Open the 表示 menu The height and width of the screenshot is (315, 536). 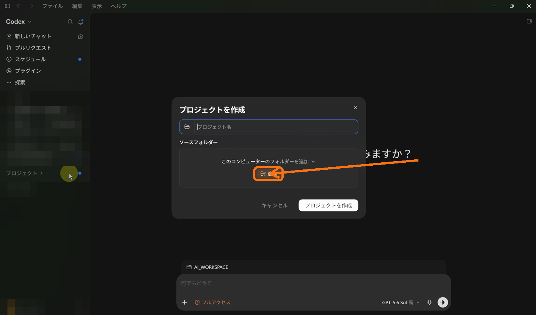coord(97,6)
